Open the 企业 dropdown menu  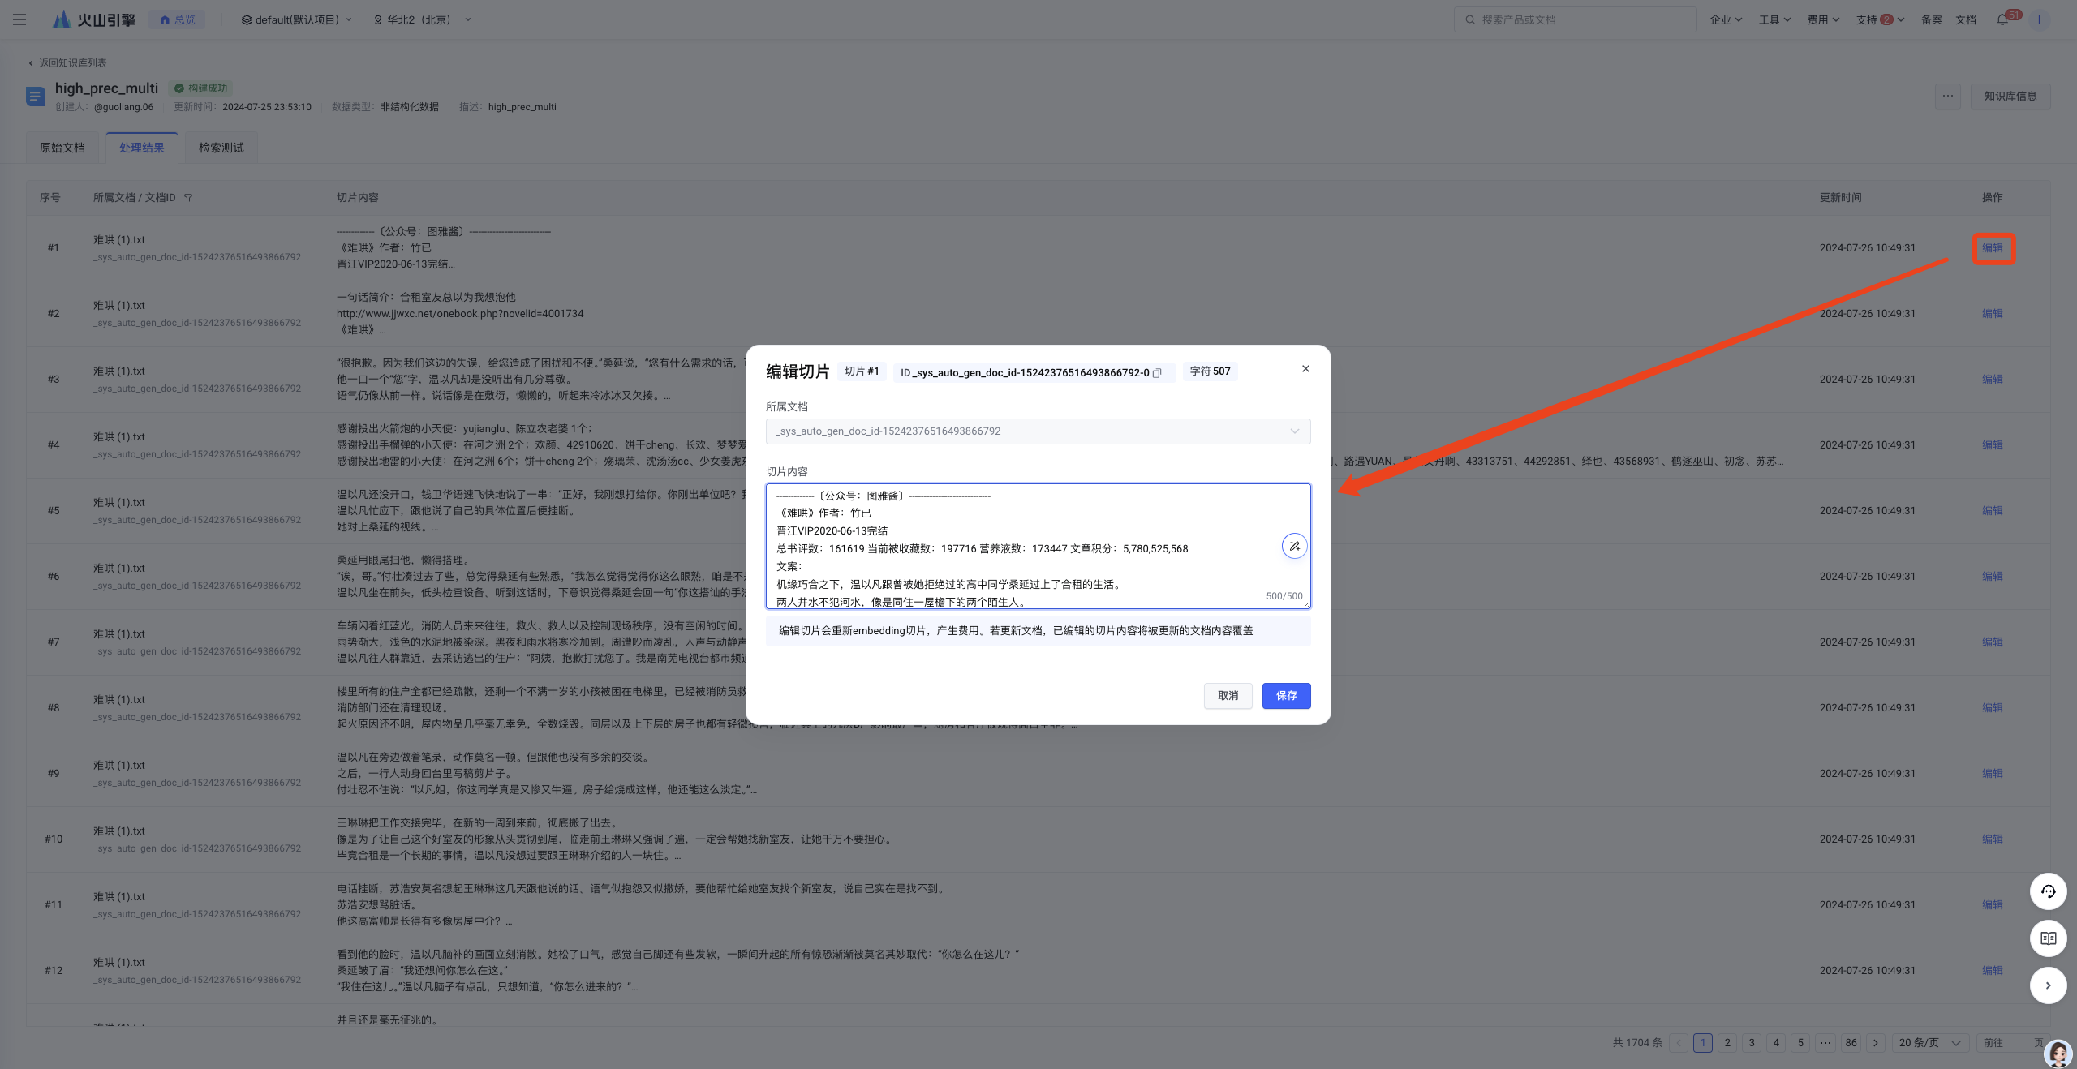point(1726,19)
